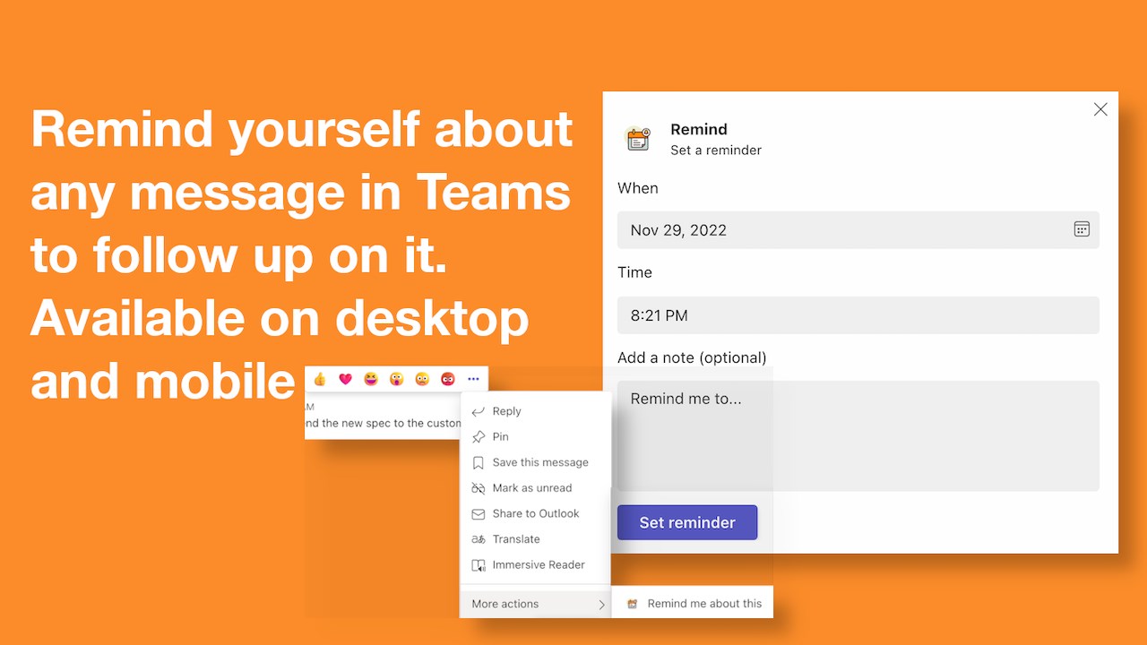The image size is (1147, 645).
Task: React with the angry emoji
Action: coord(447,379)
